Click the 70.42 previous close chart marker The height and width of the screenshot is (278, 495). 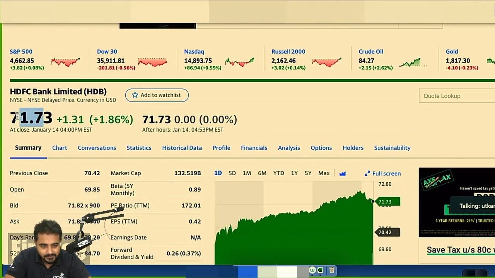(387, 232)
